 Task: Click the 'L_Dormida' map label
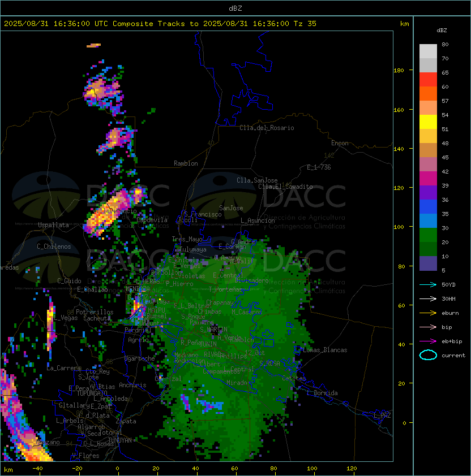tap(322, 393)
